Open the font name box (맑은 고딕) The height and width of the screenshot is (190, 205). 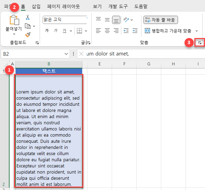pyautogui.click(x=65, y=20)
